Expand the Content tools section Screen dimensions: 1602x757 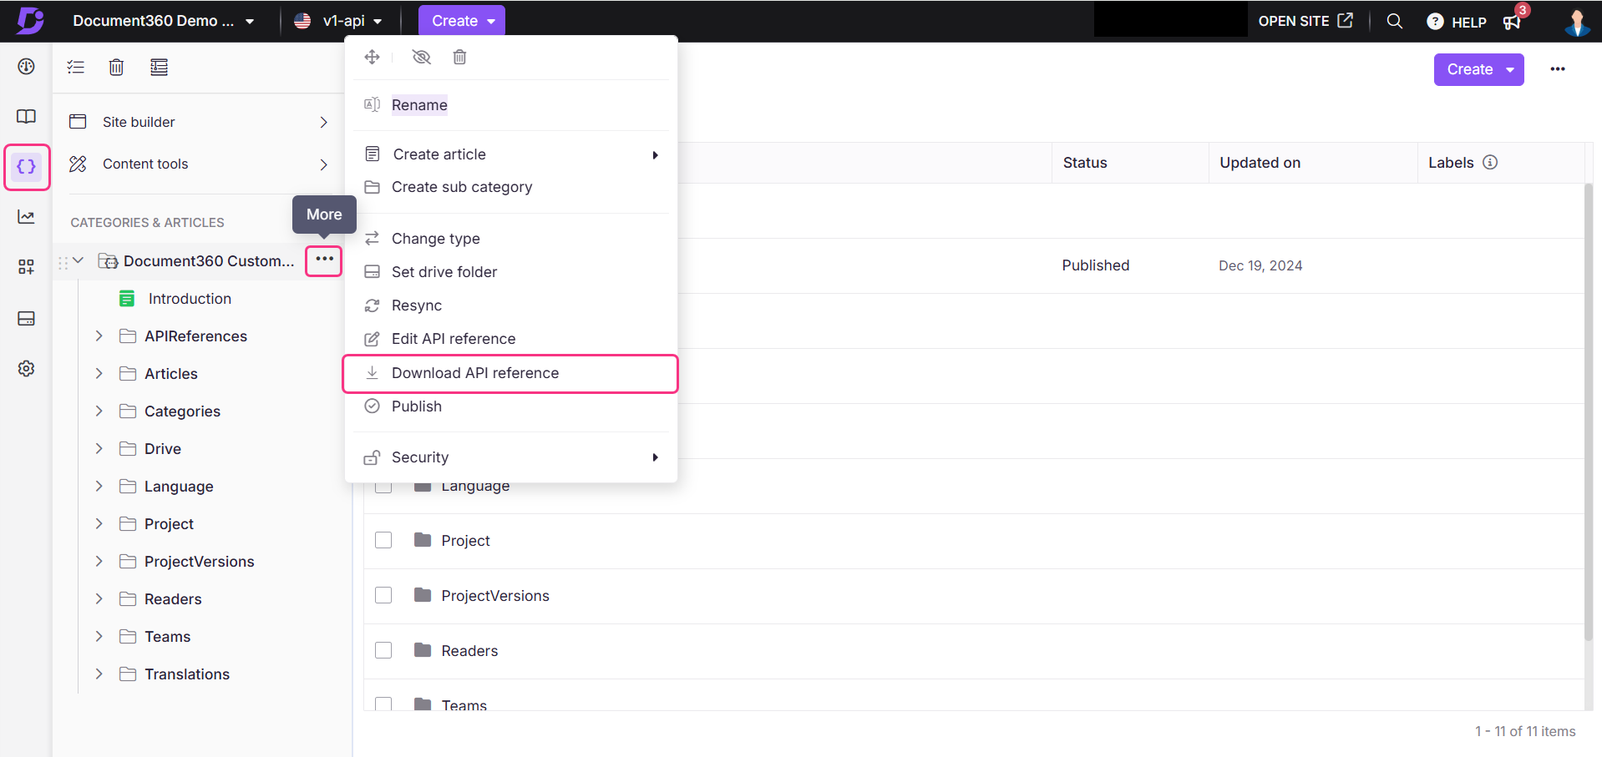200,164
